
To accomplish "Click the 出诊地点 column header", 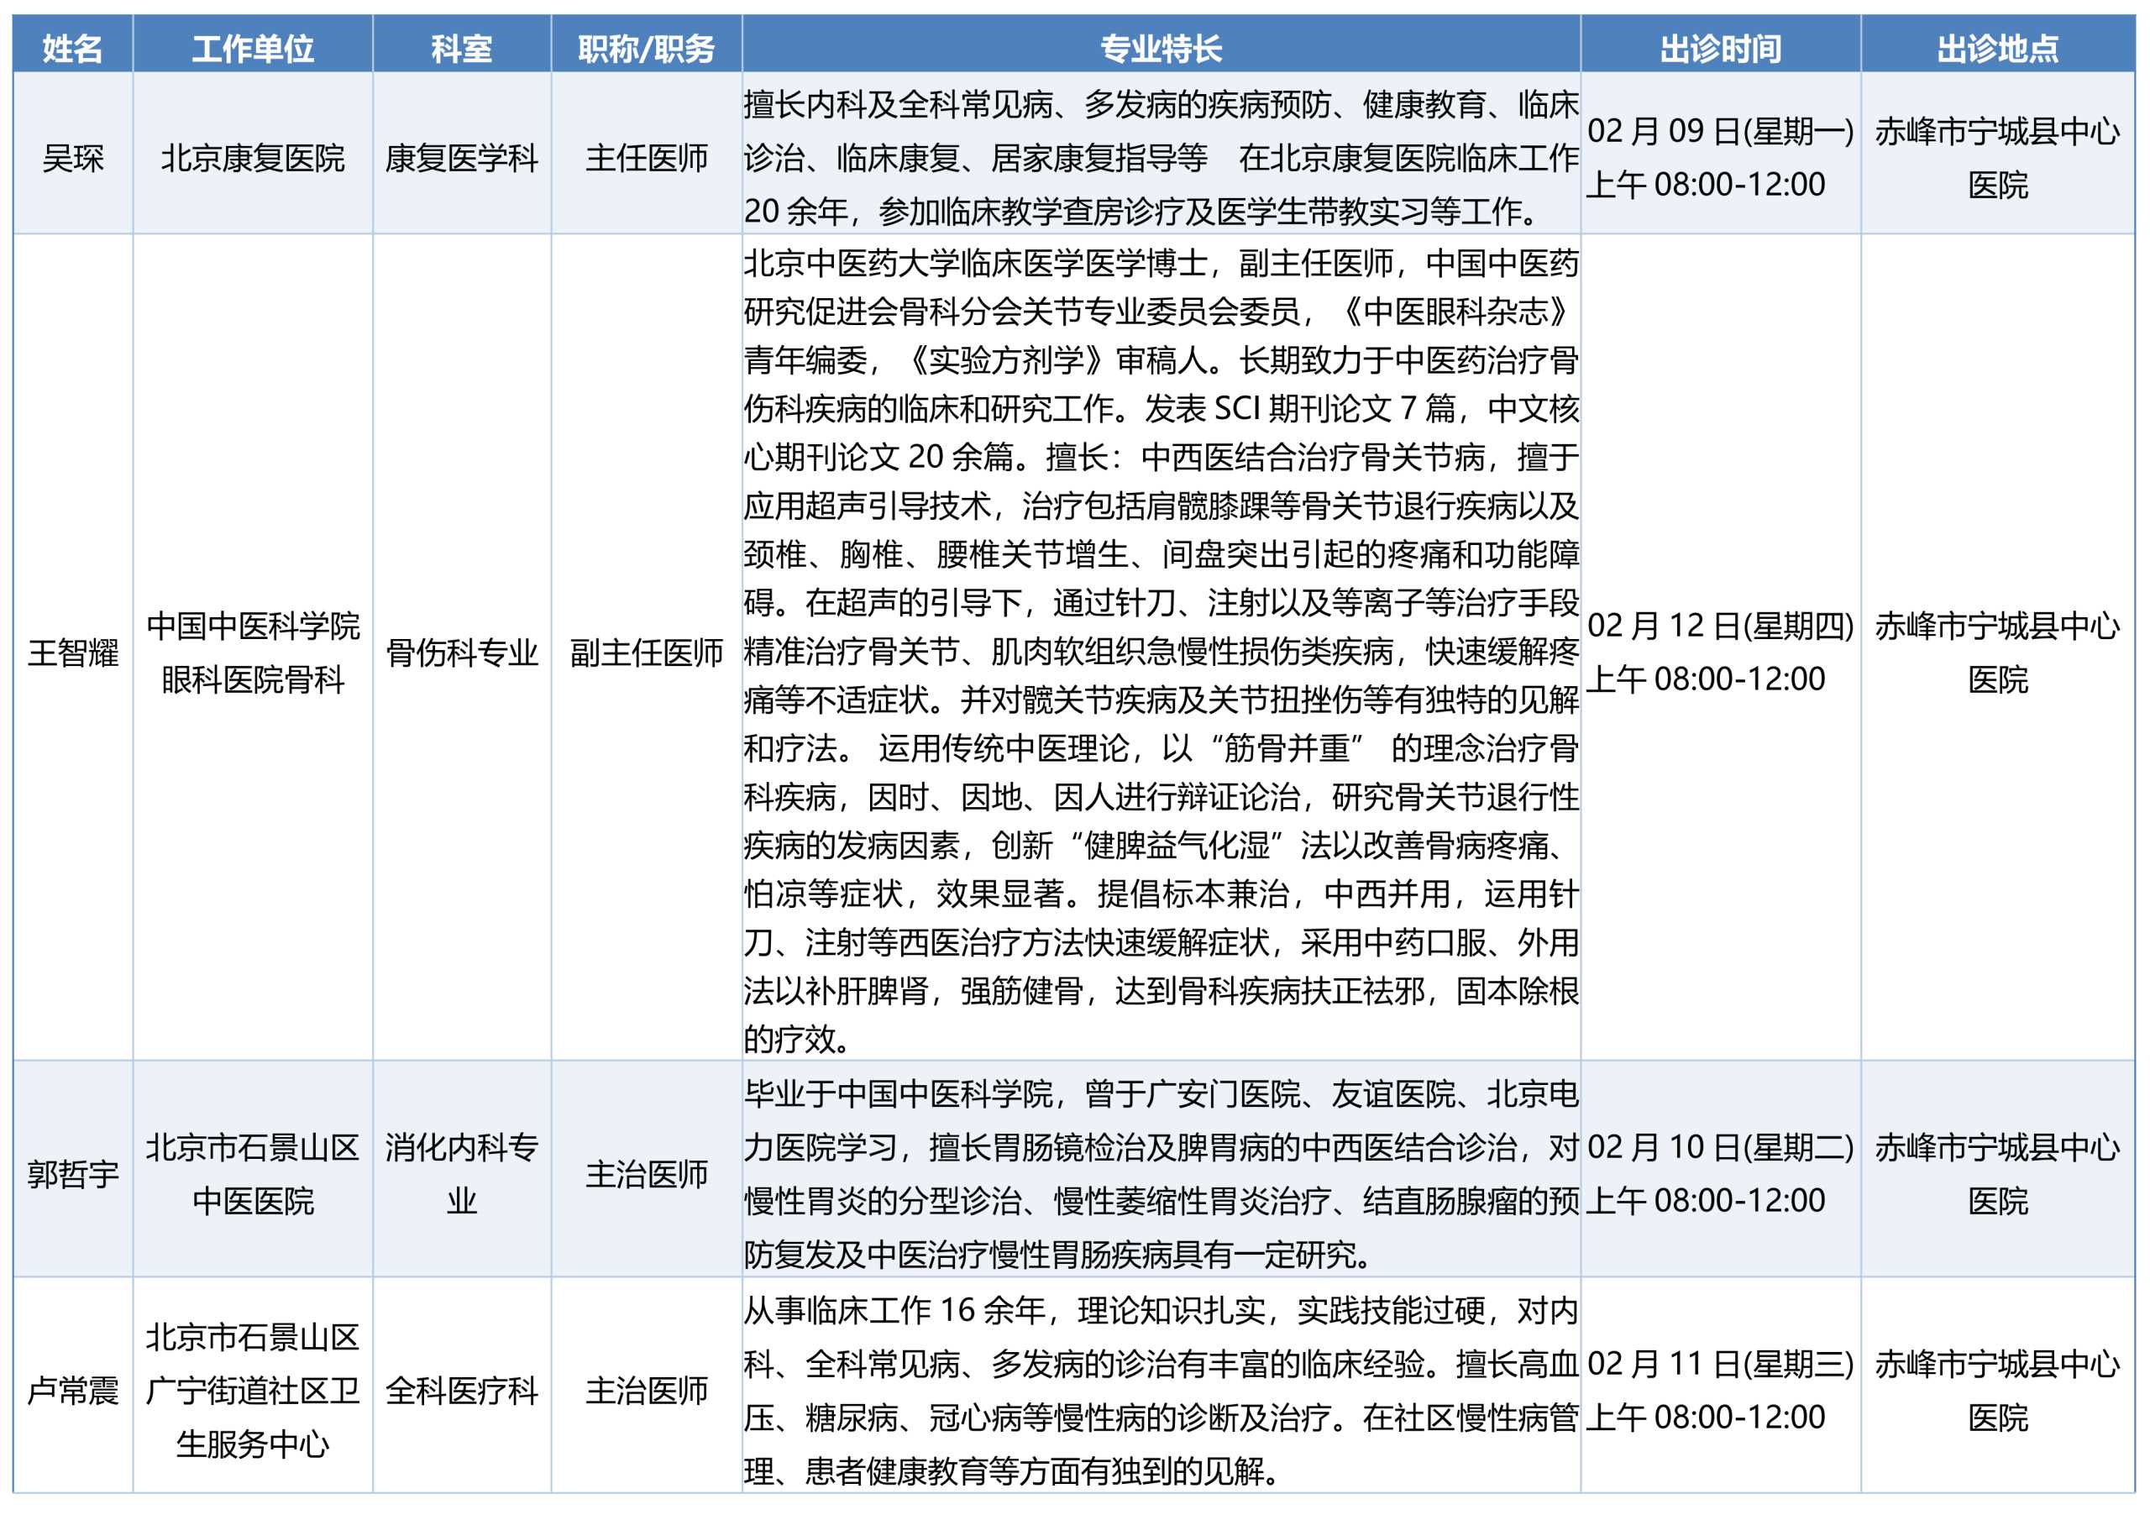I will coord(1998,48).
